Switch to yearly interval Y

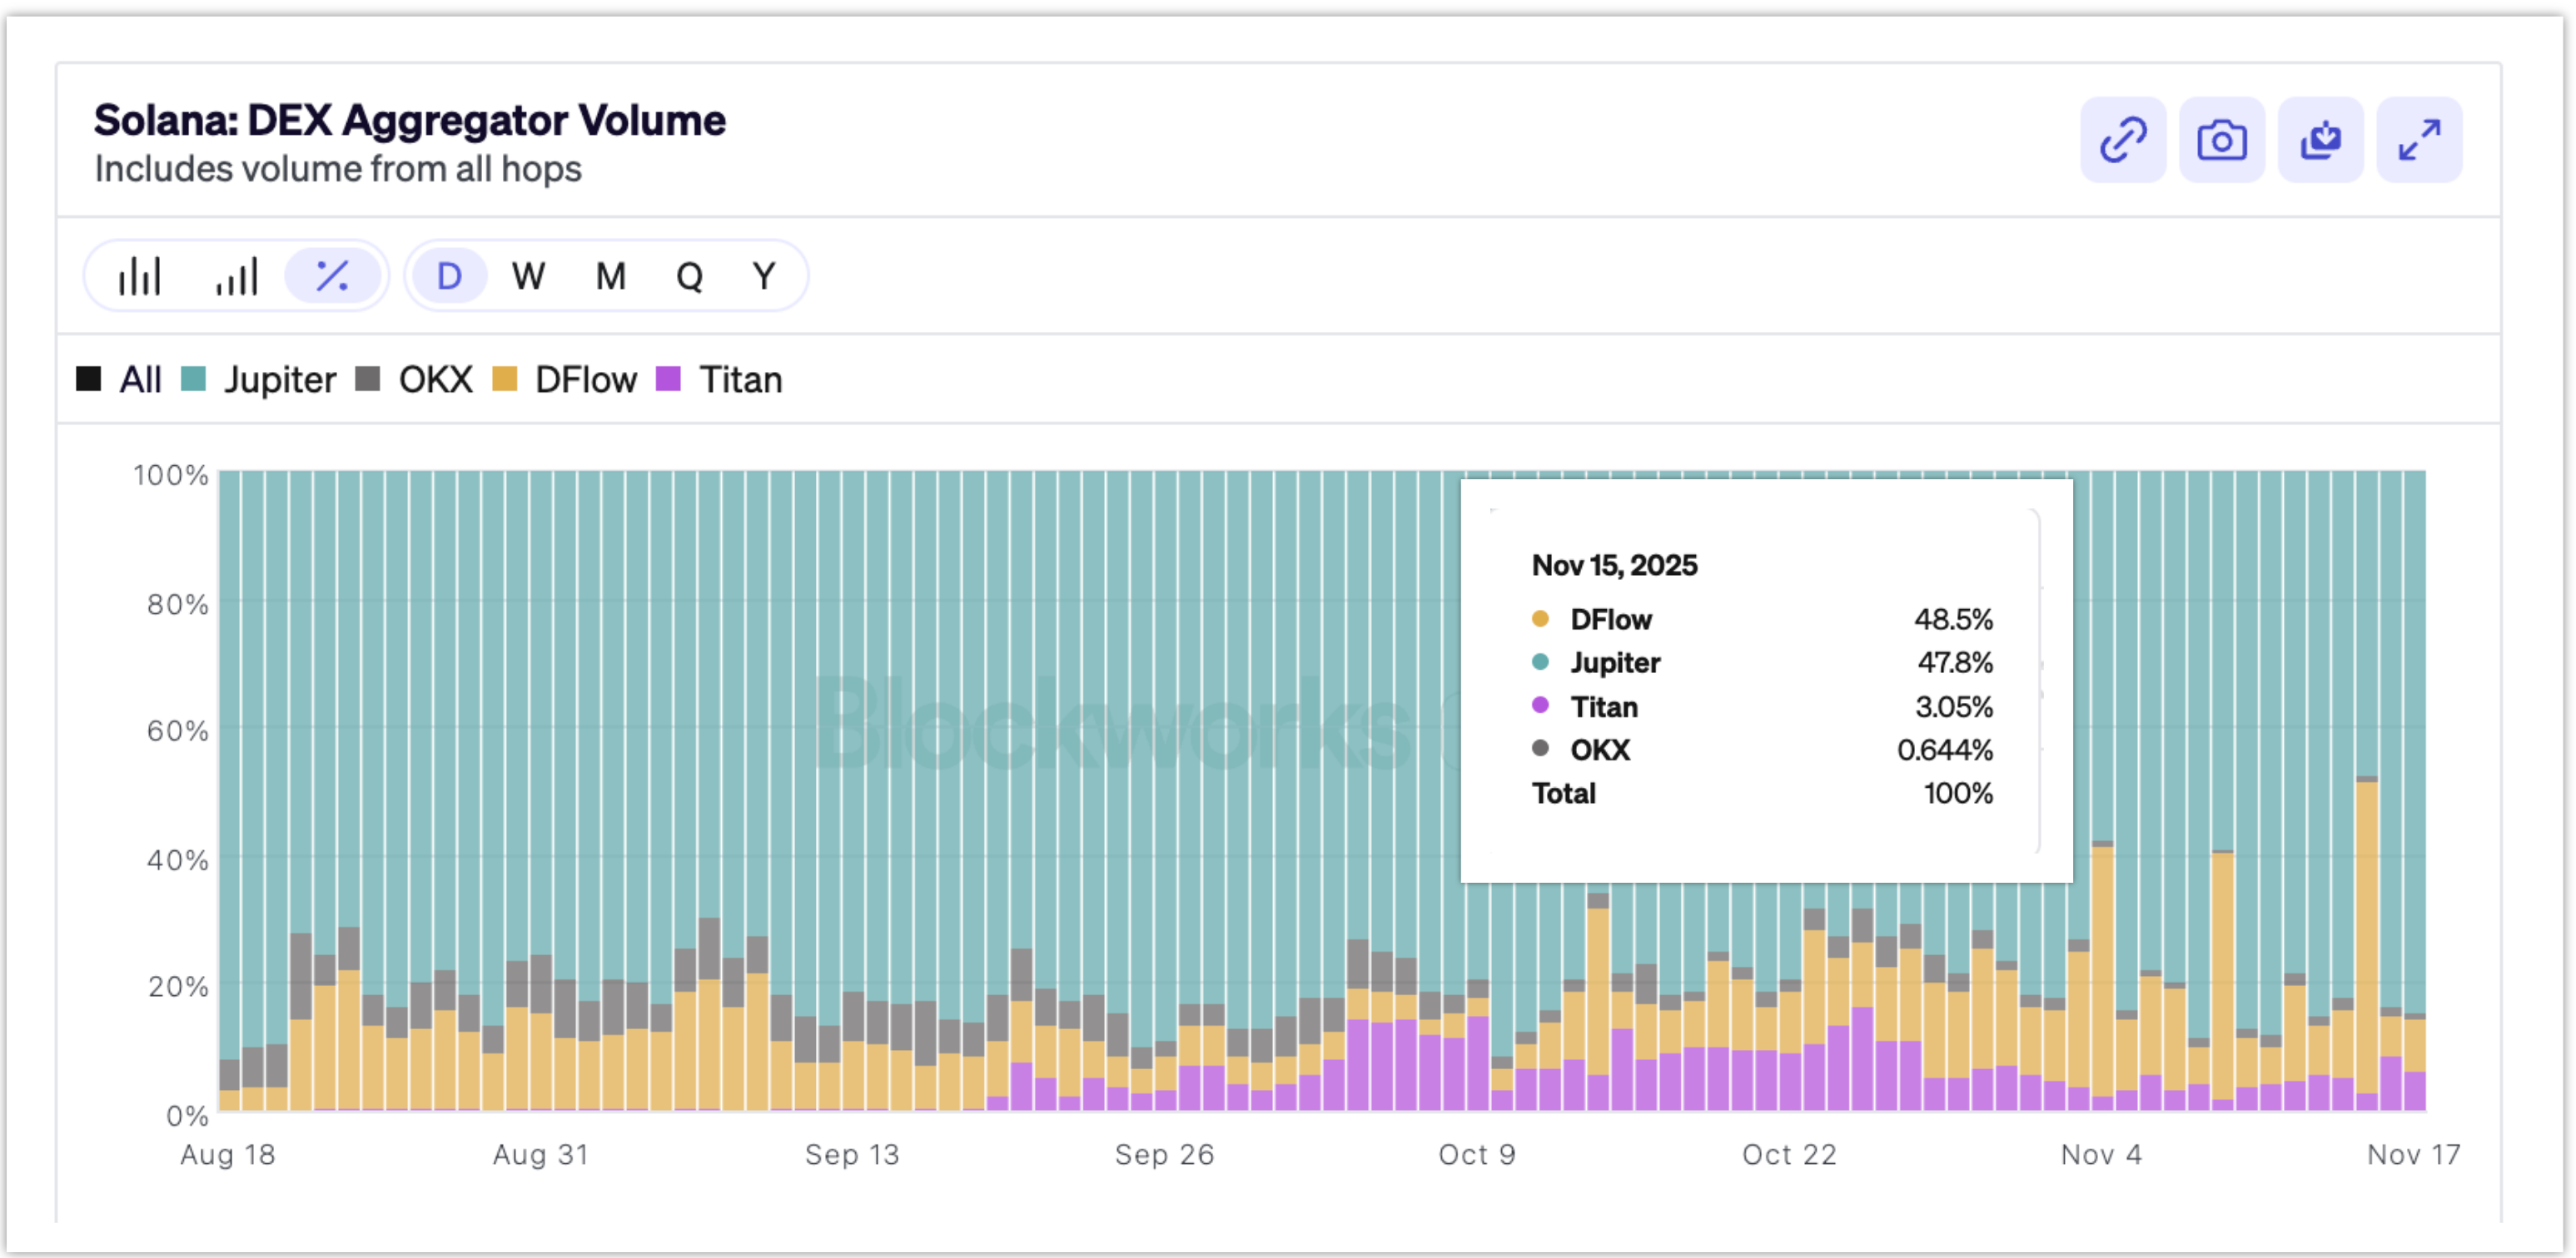(x=764, y=275)
